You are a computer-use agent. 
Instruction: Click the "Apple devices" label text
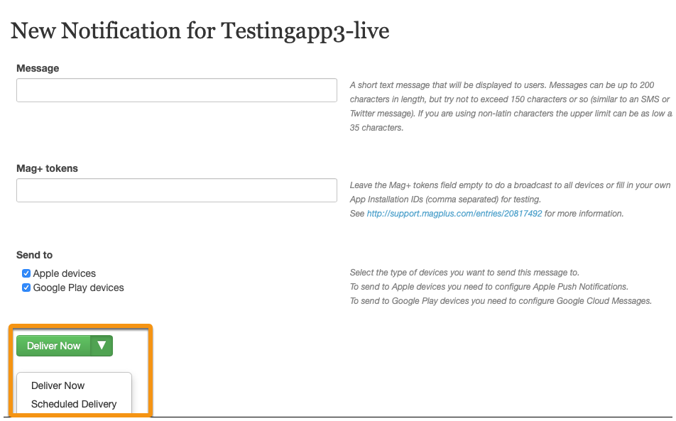64,273
